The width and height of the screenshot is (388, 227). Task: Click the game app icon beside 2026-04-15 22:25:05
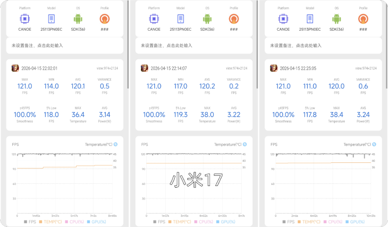(274, 68)
